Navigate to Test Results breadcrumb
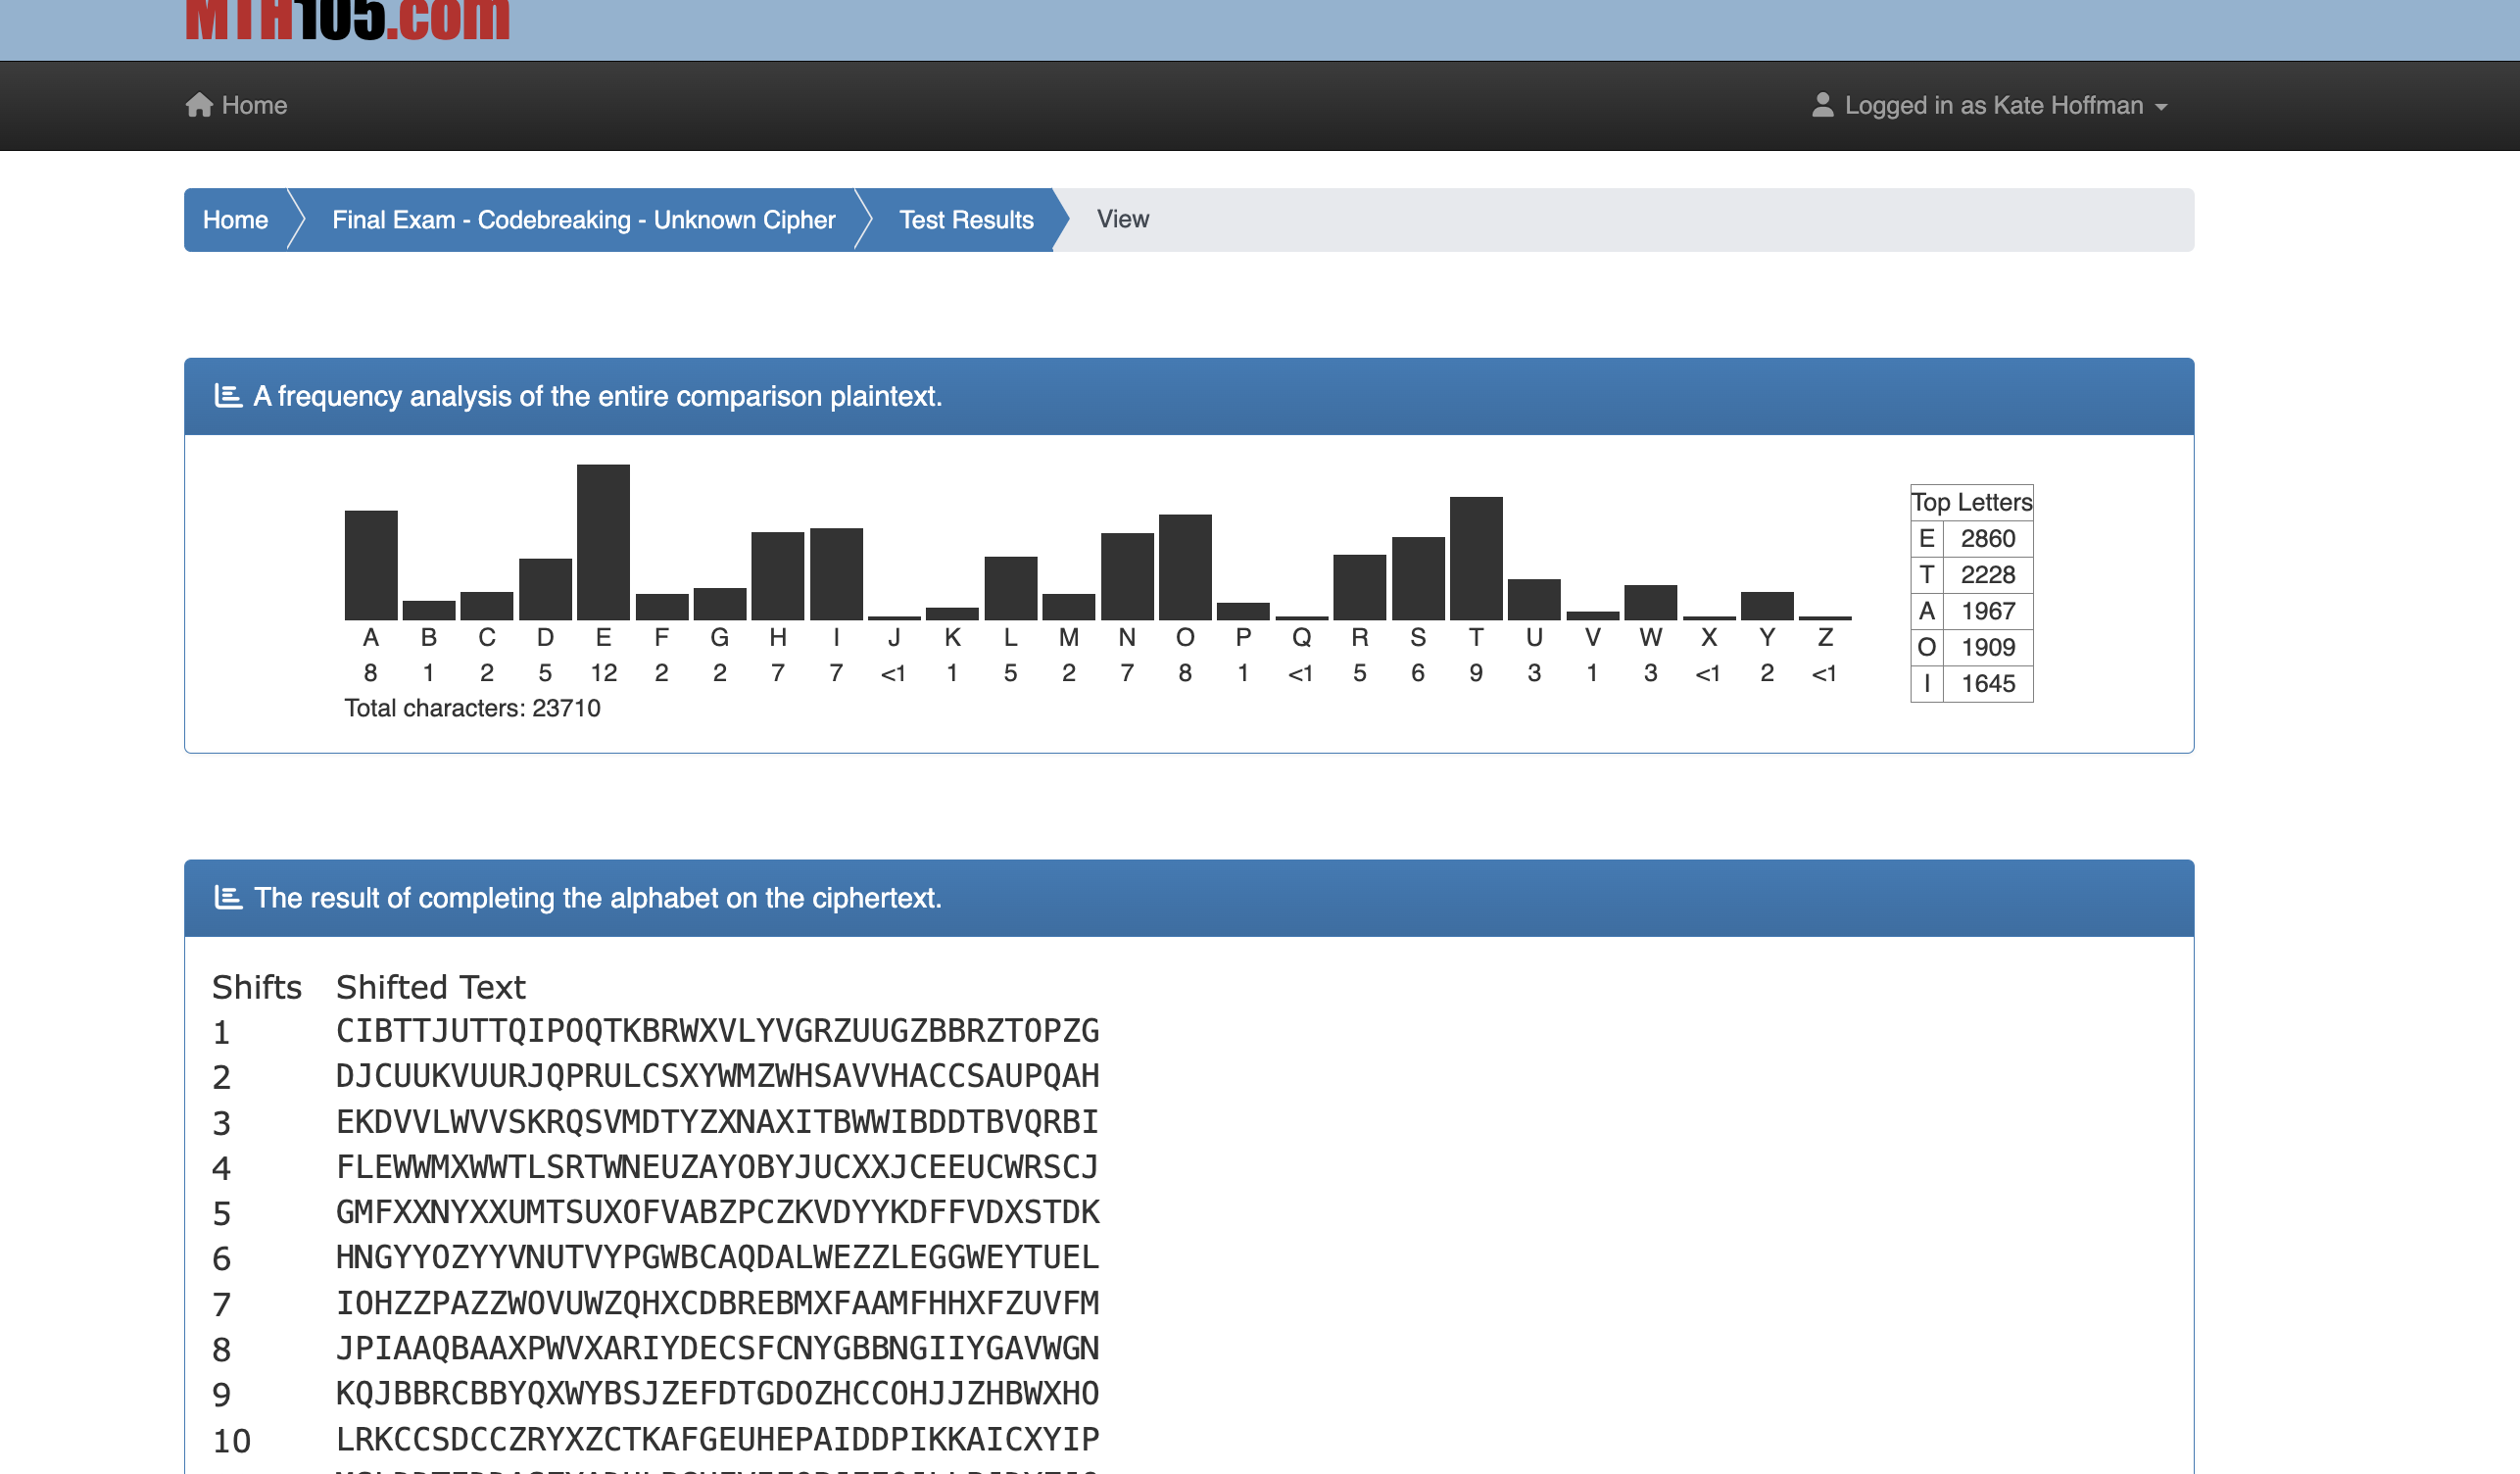The image size is (2520, 1474). point(965,220)
